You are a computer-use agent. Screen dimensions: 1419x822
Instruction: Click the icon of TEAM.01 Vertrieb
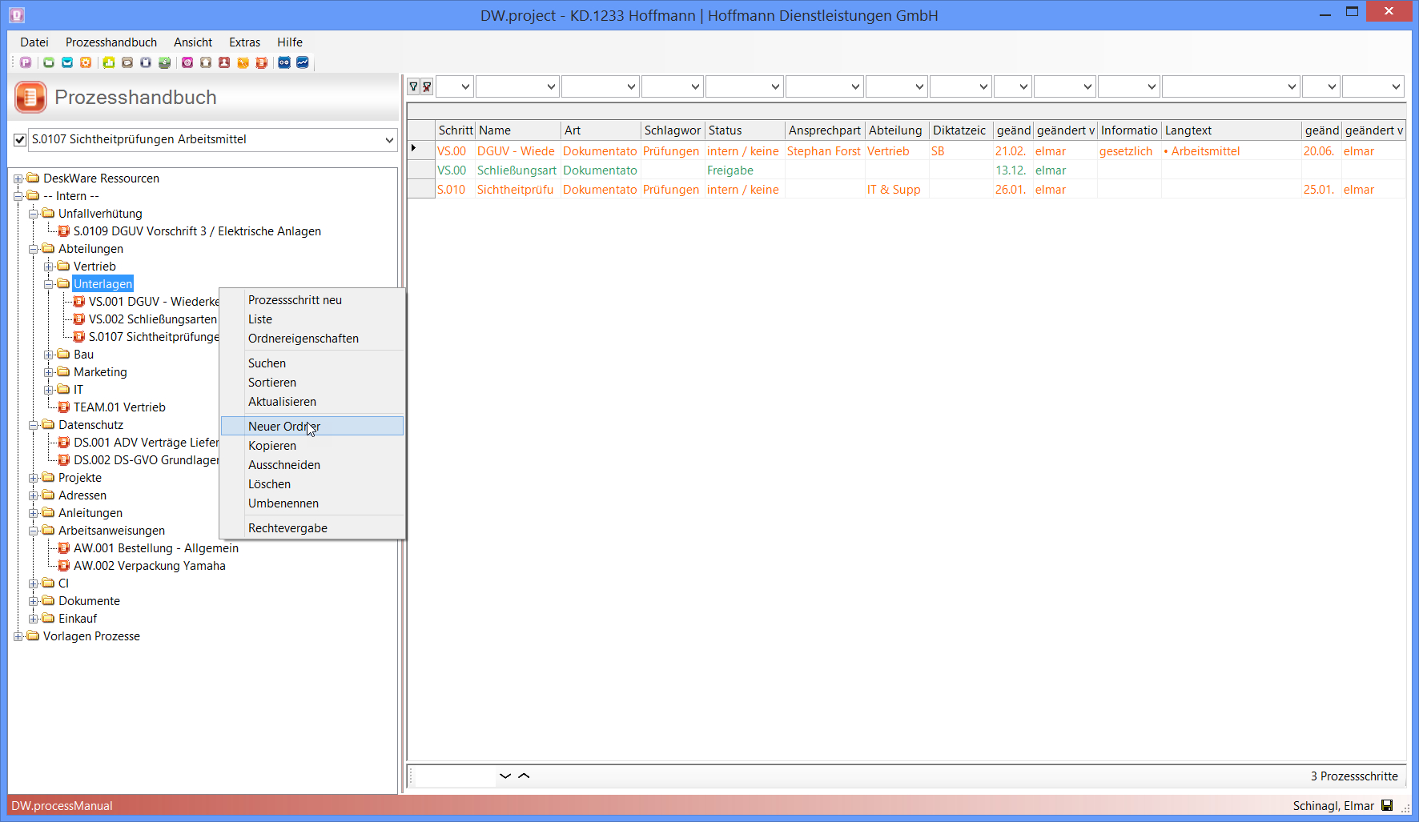(64, 407)
